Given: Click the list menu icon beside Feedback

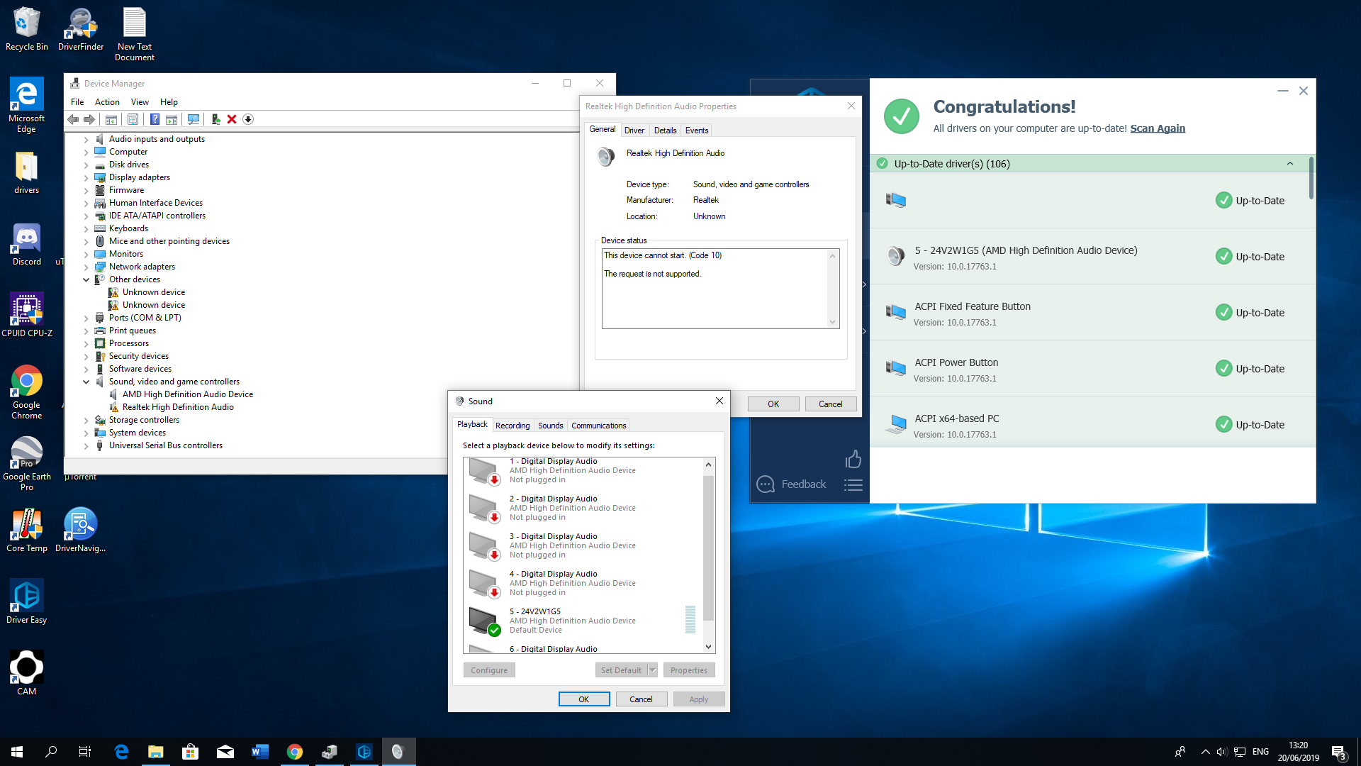Looking at the screenshot, I should (853, 485).
